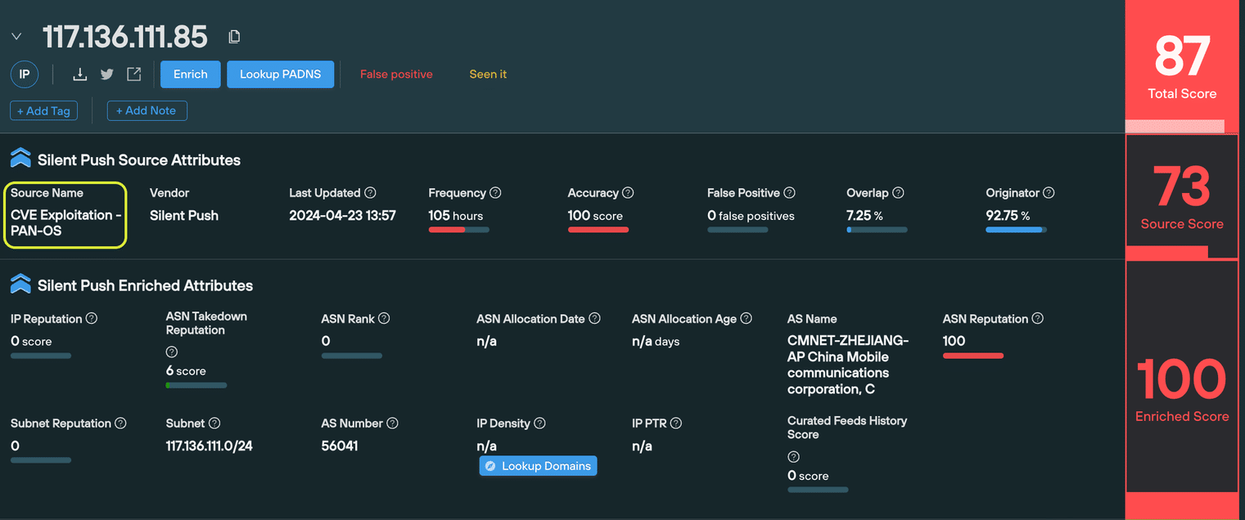Image resolution: width=1245 pixels, height=520 pixels.
Task: Mark the indicator as Seen it
Action: pyautogui.click(x=488, y=74)
